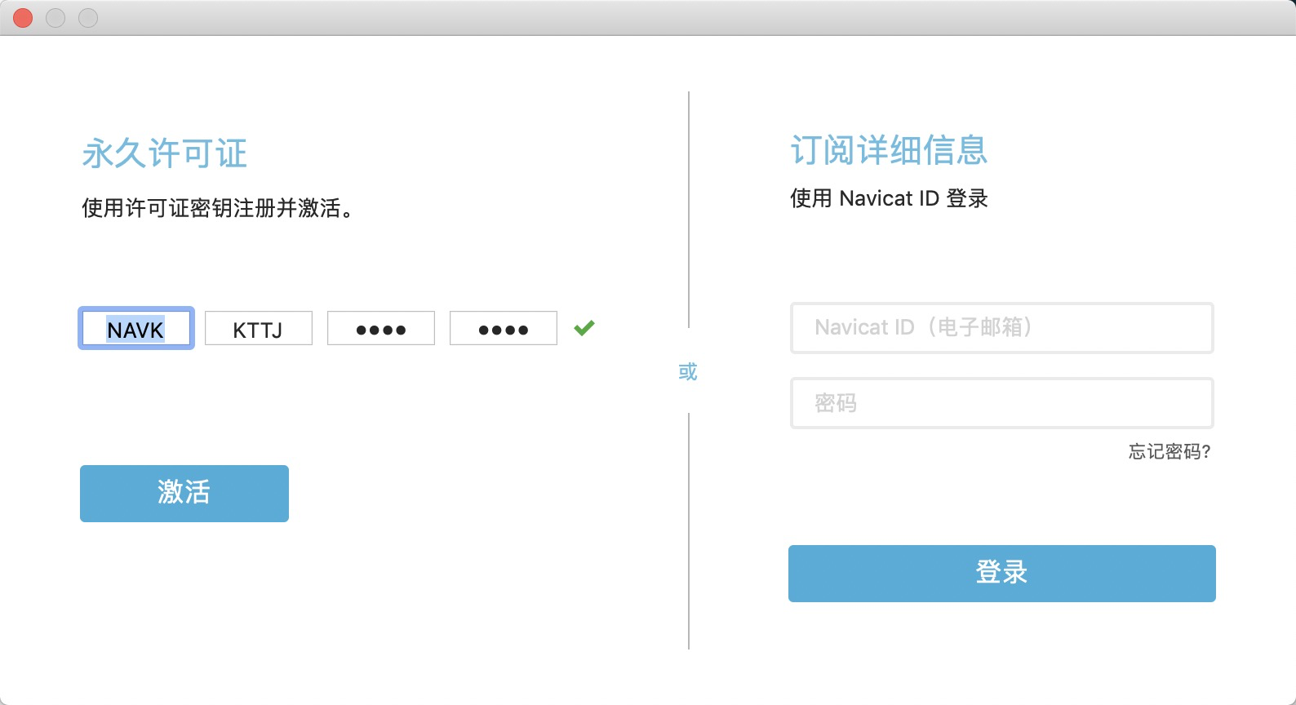Click the 使用 Navicat ID 登录 text
Screen dimensions: 1296x705
click(x=889, y=198)
